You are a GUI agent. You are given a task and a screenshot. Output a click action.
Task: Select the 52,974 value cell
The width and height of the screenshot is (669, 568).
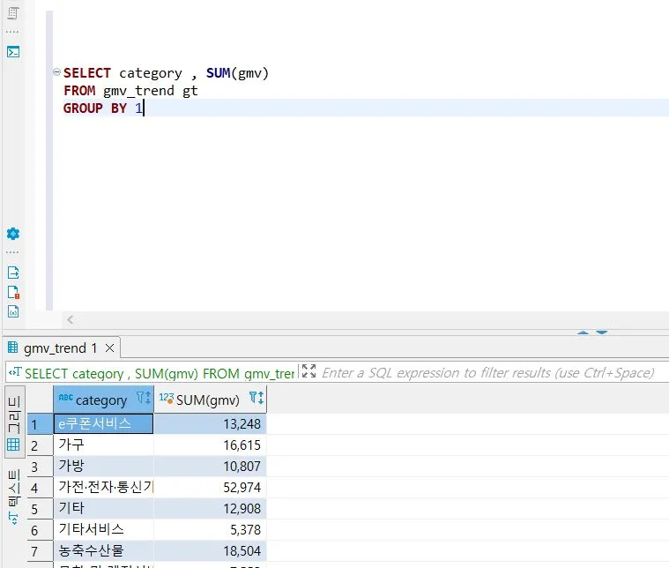(210, 487)
